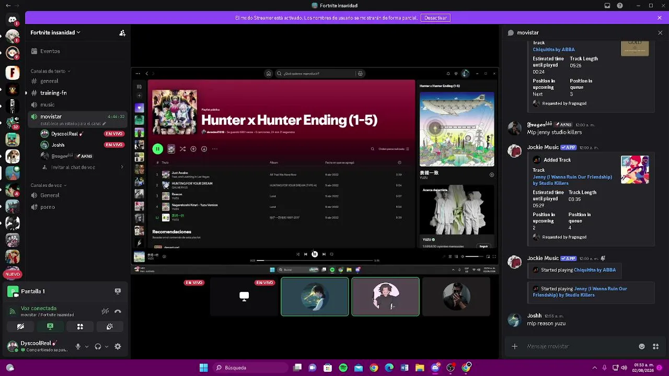Open the soundboard

[110, 326]
